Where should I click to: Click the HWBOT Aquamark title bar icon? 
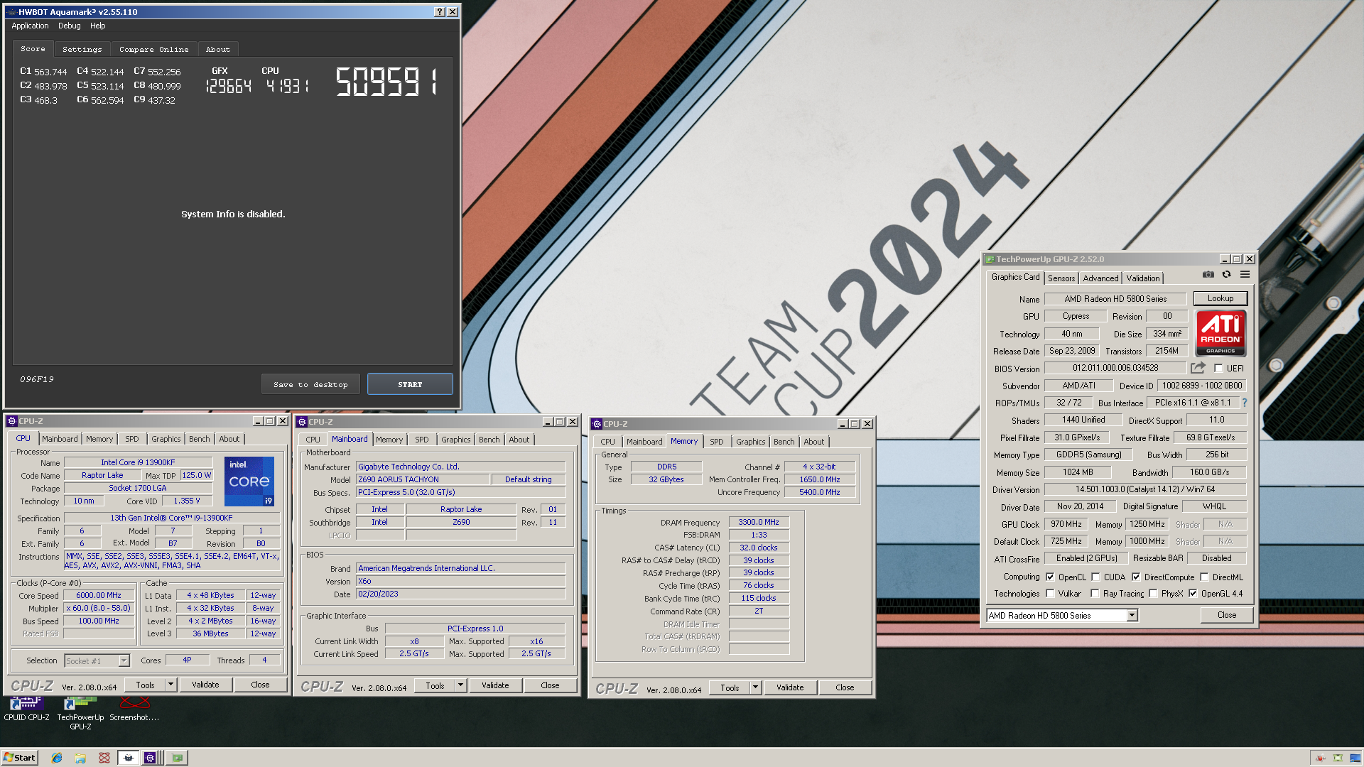[11, 12]
